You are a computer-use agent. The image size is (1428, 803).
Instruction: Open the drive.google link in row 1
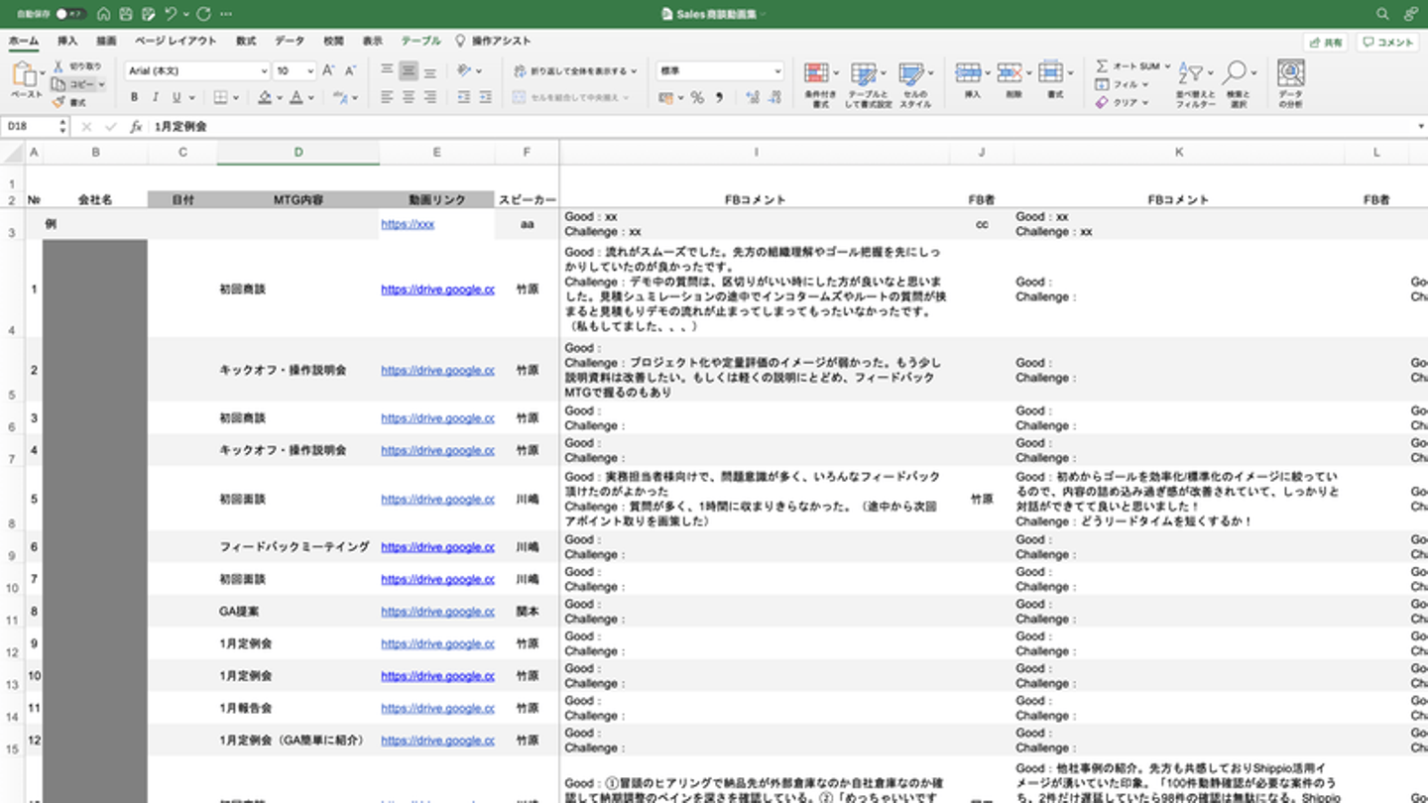point(437,289)
